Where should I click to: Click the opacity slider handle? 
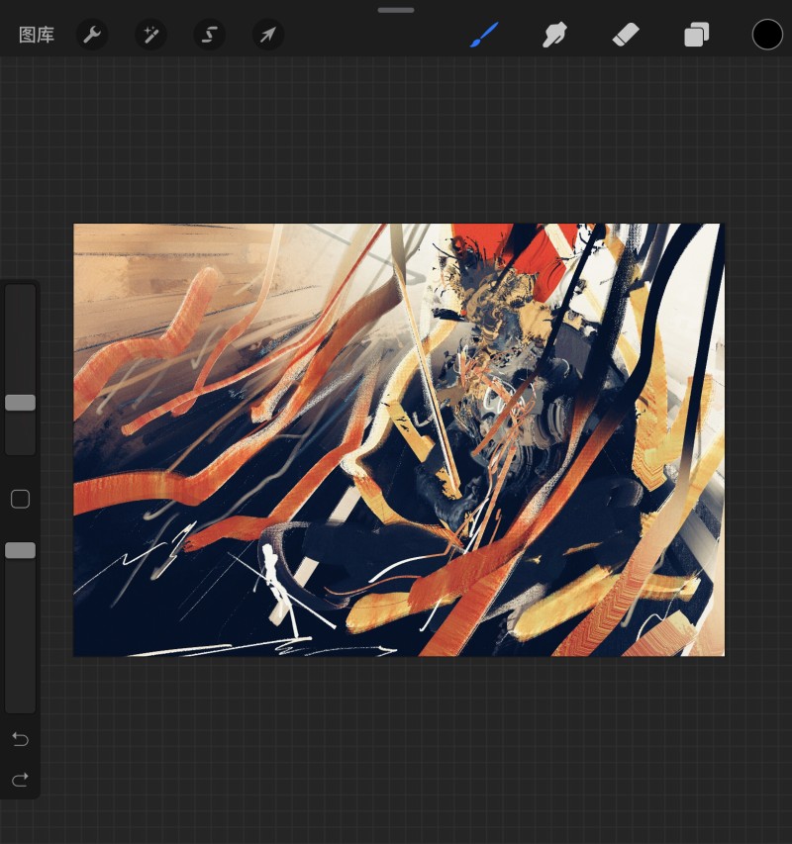tap(21, 550)
